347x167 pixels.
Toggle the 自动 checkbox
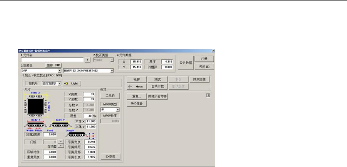[55, 146]
